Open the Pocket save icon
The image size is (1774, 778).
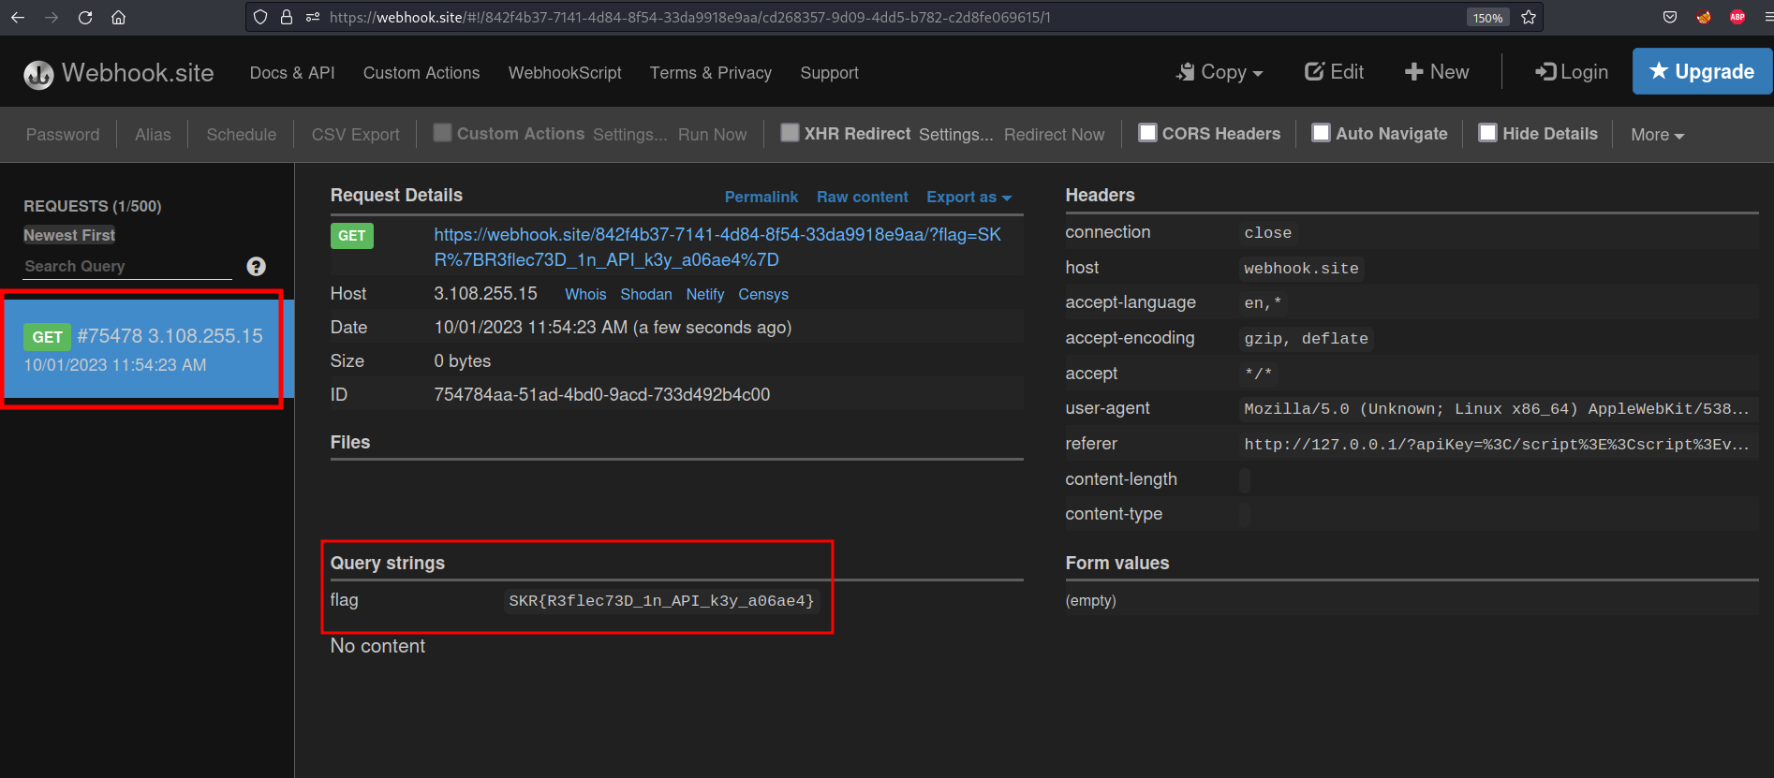(1670, 17)
